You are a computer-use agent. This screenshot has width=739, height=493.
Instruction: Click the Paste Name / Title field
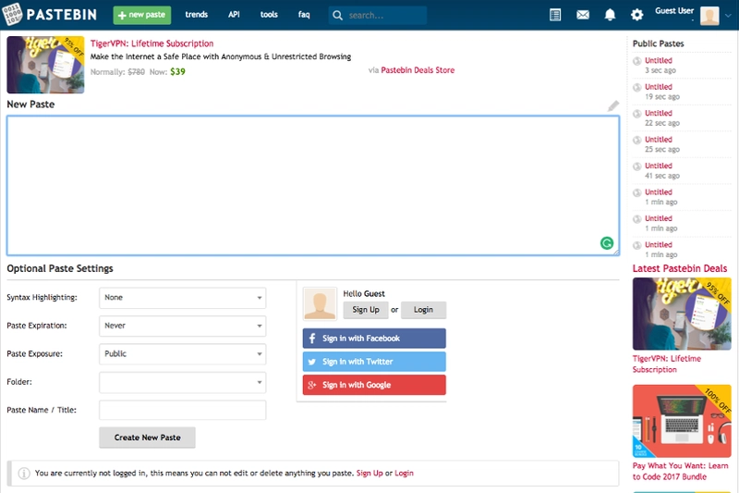(x=182, y=410)
